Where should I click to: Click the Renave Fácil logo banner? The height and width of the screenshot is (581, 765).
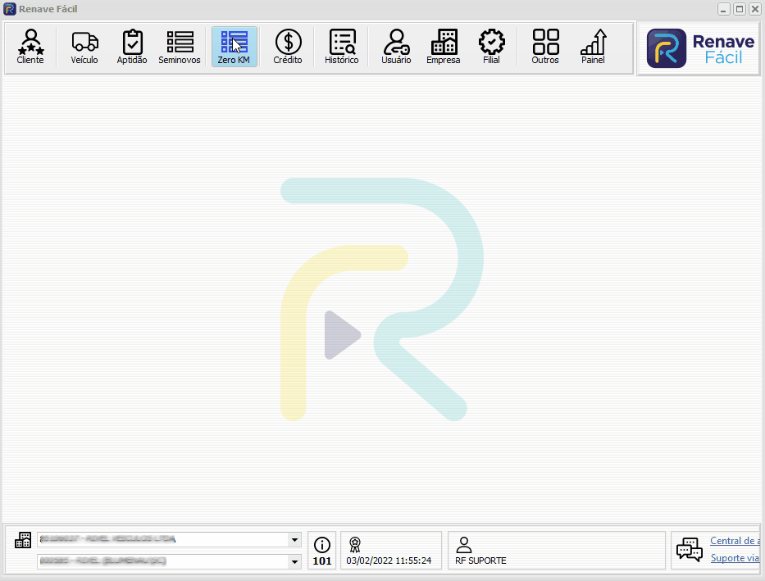pos(699,48)
